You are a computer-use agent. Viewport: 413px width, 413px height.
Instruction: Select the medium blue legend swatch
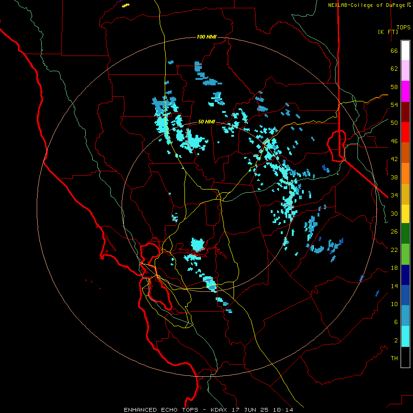pyautogui.click(x=405, y=295)
